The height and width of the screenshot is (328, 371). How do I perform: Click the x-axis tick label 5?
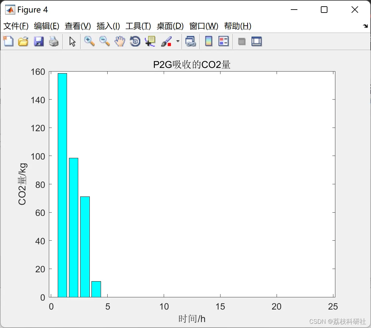click(108, 307)
